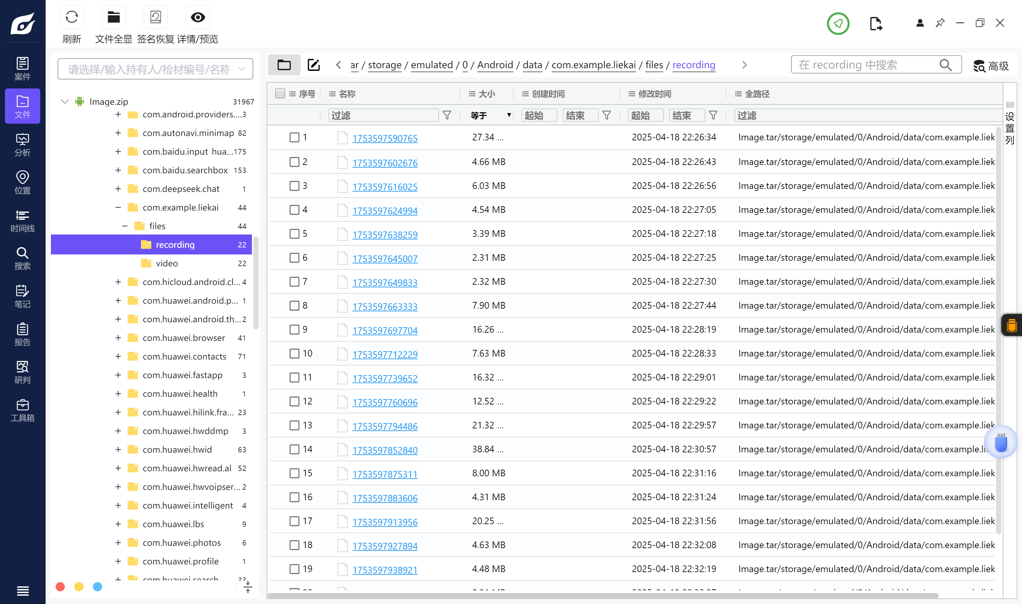Open 设置列 column settings panel
This screenshot has width=1022, height=604.
[x=1009, y=124]
